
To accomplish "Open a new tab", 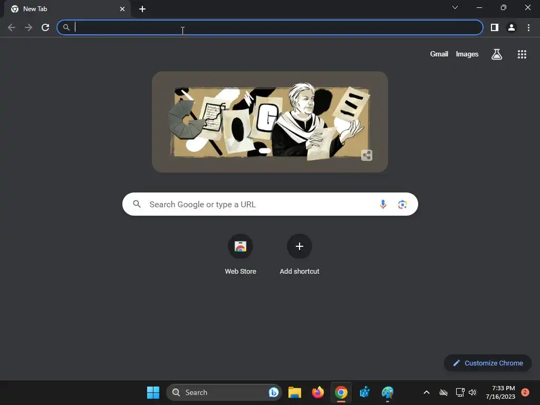I will [142, 9].
